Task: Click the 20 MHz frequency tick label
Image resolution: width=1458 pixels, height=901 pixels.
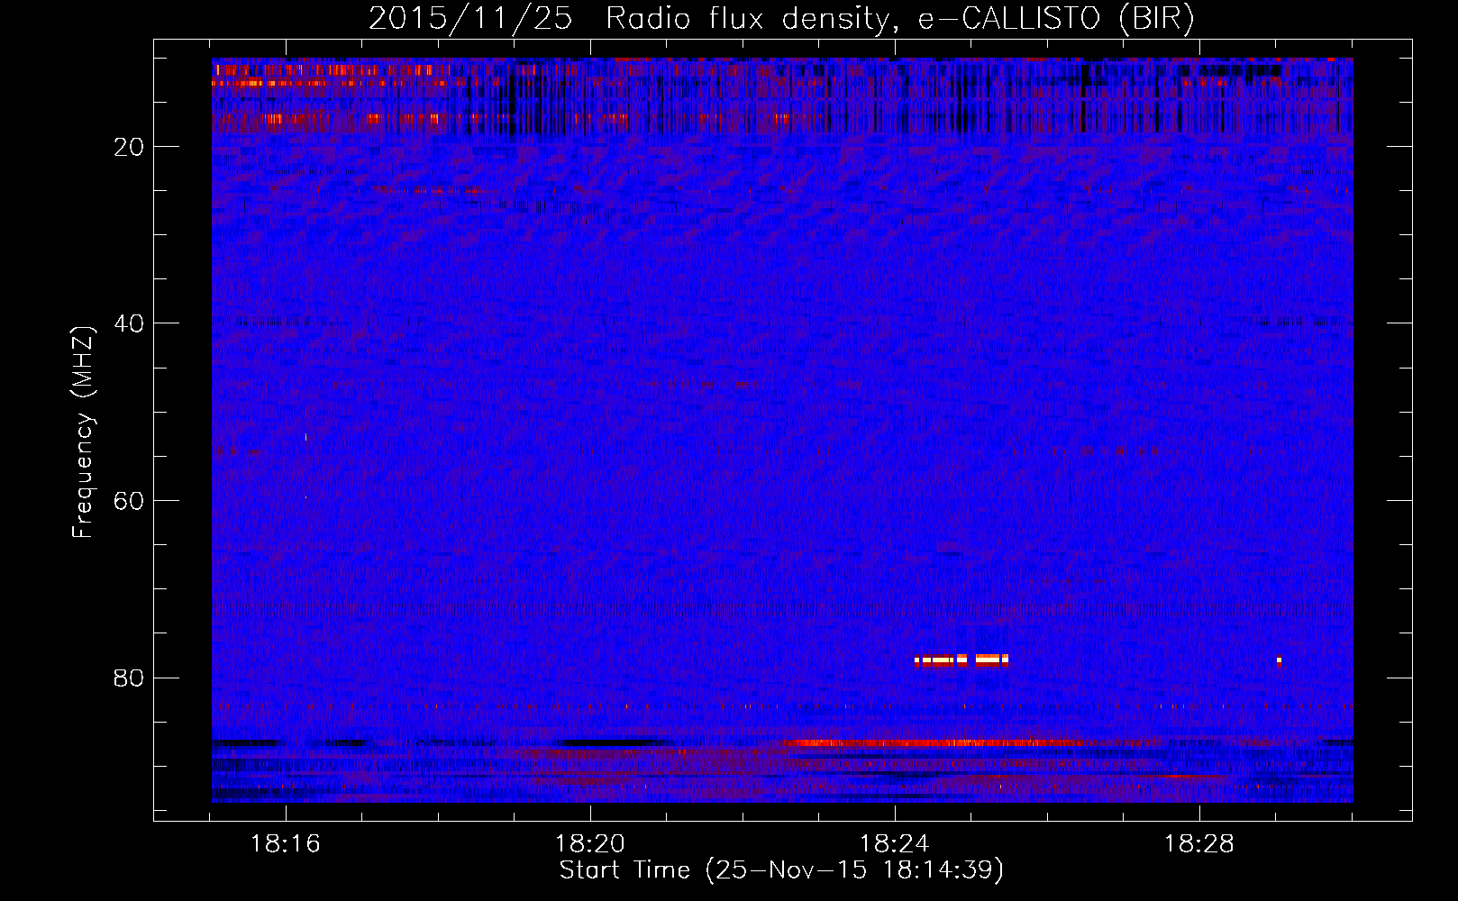Action: (130, 147)
